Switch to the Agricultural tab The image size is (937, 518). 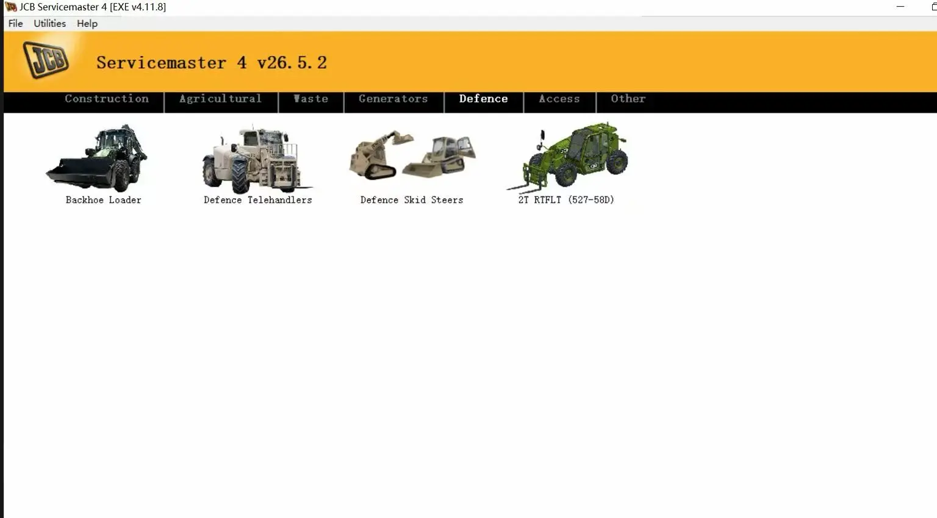coord(220,99)
